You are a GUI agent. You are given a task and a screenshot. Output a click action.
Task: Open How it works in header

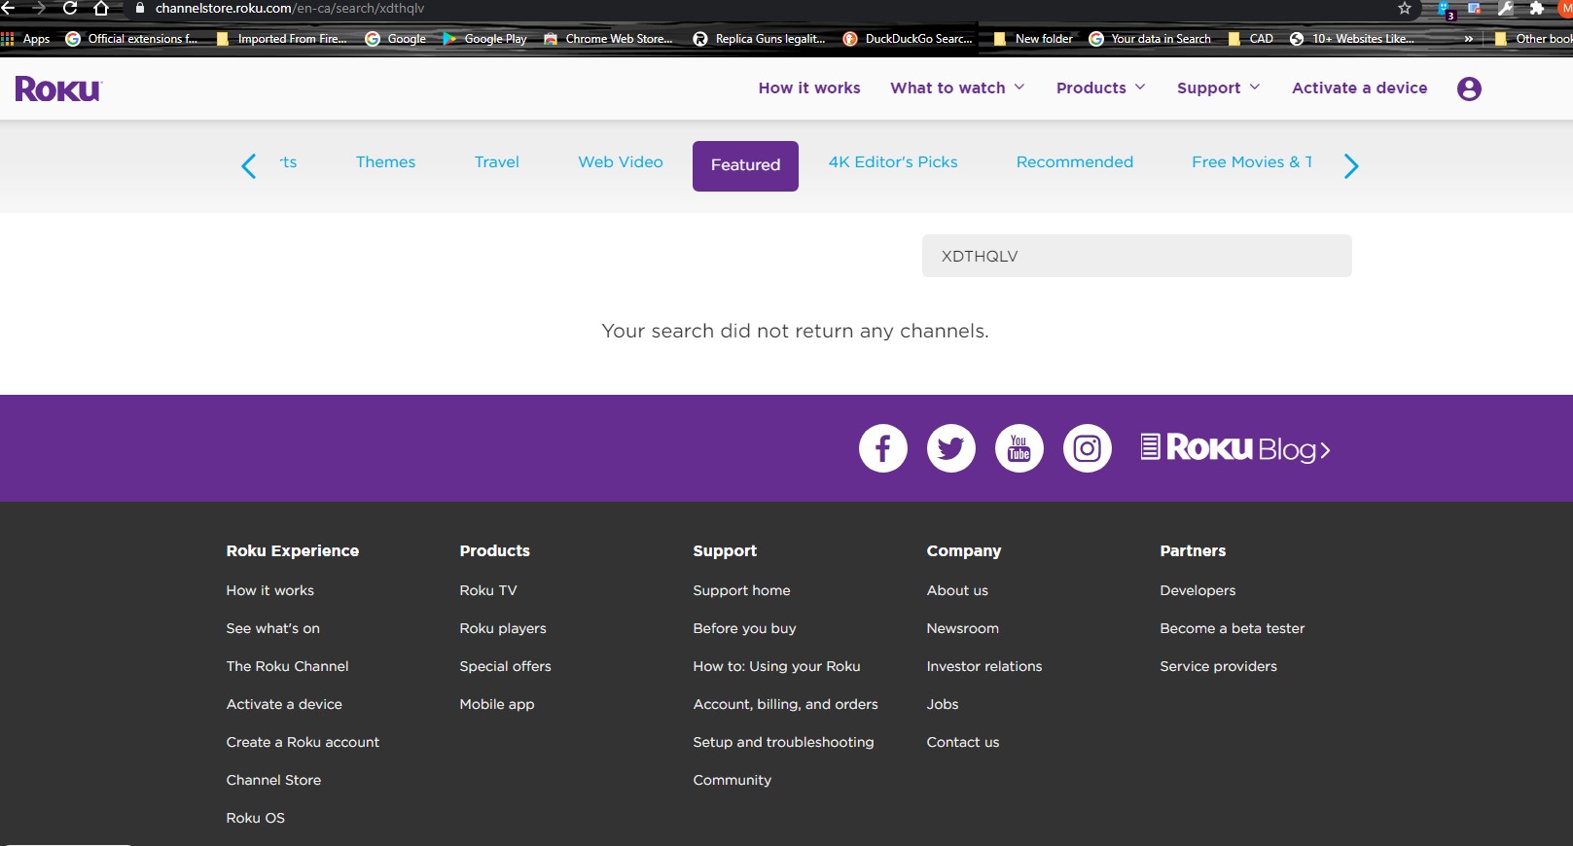[x=809, y=88]
